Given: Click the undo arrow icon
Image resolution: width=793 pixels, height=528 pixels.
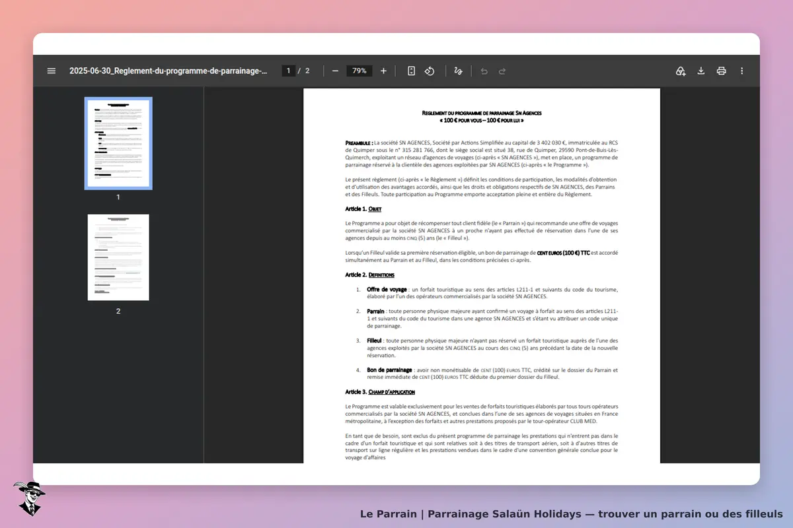Looking at the screenshot, I should 484,71.
